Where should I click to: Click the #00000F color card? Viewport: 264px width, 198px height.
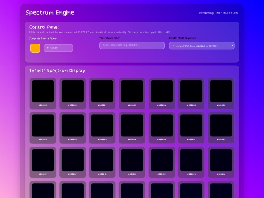72,162
